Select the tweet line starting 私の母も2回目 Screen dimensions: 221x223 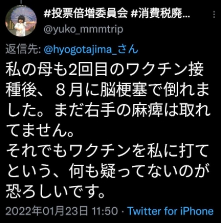coord(105,70)
